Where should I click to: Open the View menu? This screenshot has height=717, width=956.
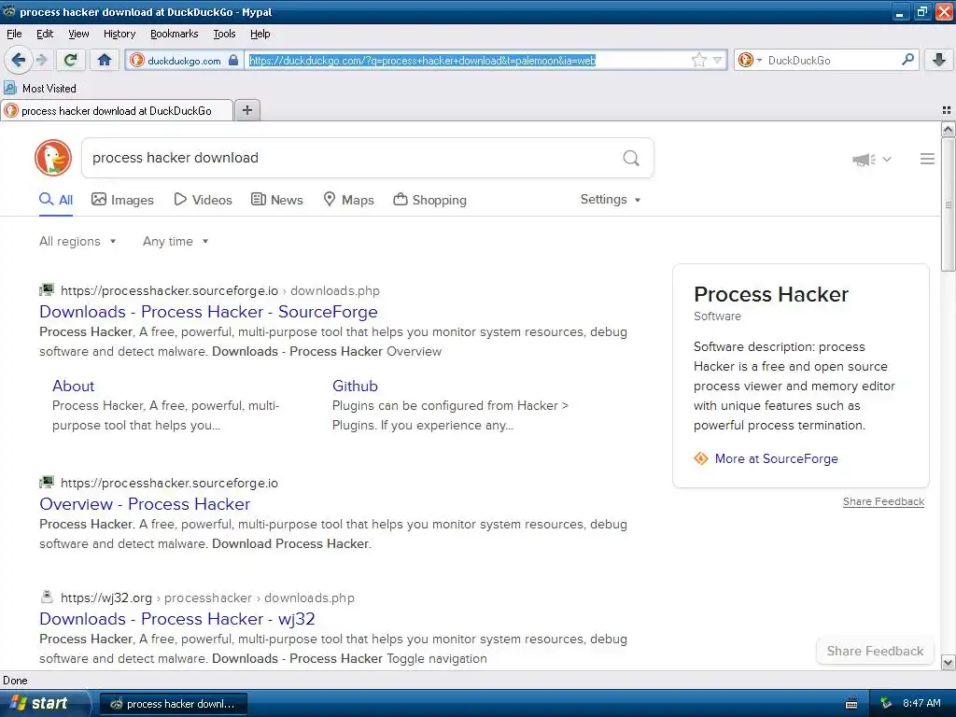point(78,34)
